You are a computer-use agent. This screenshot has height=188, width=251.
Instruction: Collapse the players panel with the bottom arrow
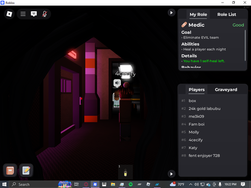pos(171,174)
